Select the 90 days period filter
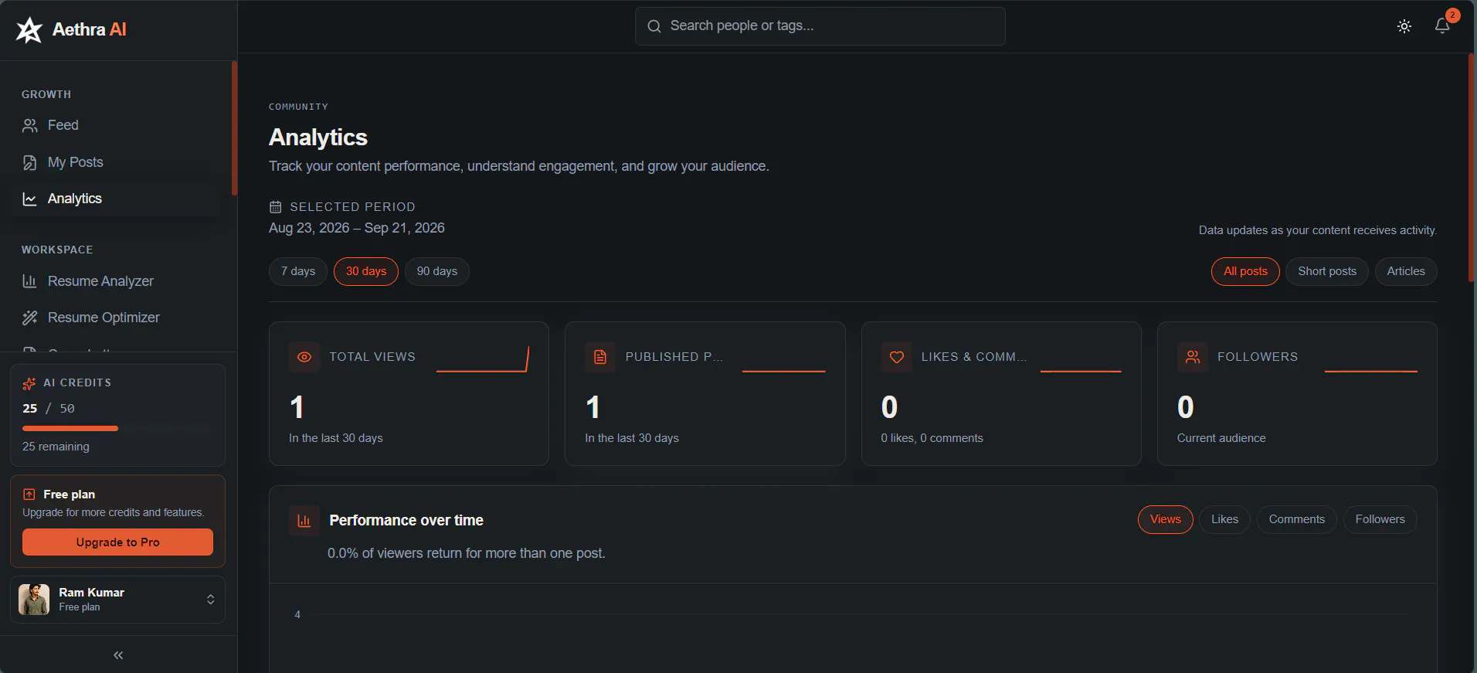 pos(437,271)
